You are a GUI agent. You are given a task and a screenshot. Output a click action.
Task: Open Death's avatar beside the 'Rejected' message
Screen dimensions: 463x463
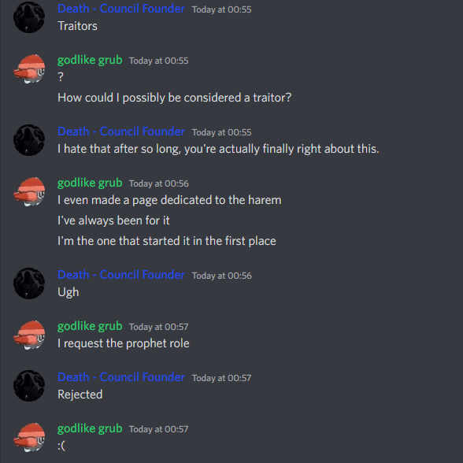click(29, 386)
